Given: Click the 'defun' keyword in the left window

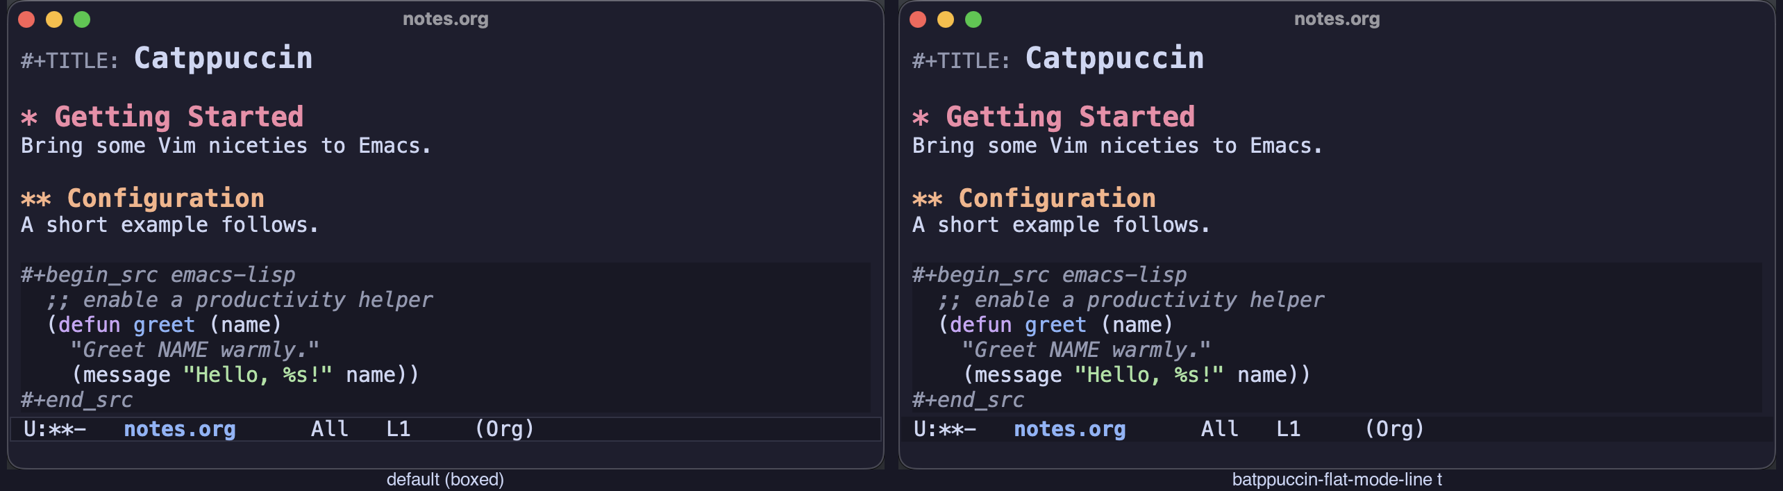Looking at the screenshot, I should tap(89, 325).
